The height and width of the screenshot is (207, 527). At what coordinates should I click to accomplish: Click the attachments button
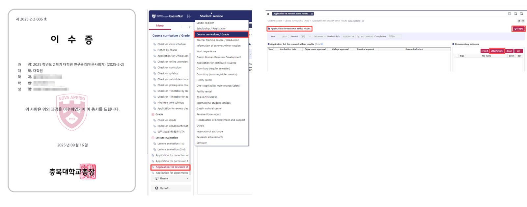497,51
